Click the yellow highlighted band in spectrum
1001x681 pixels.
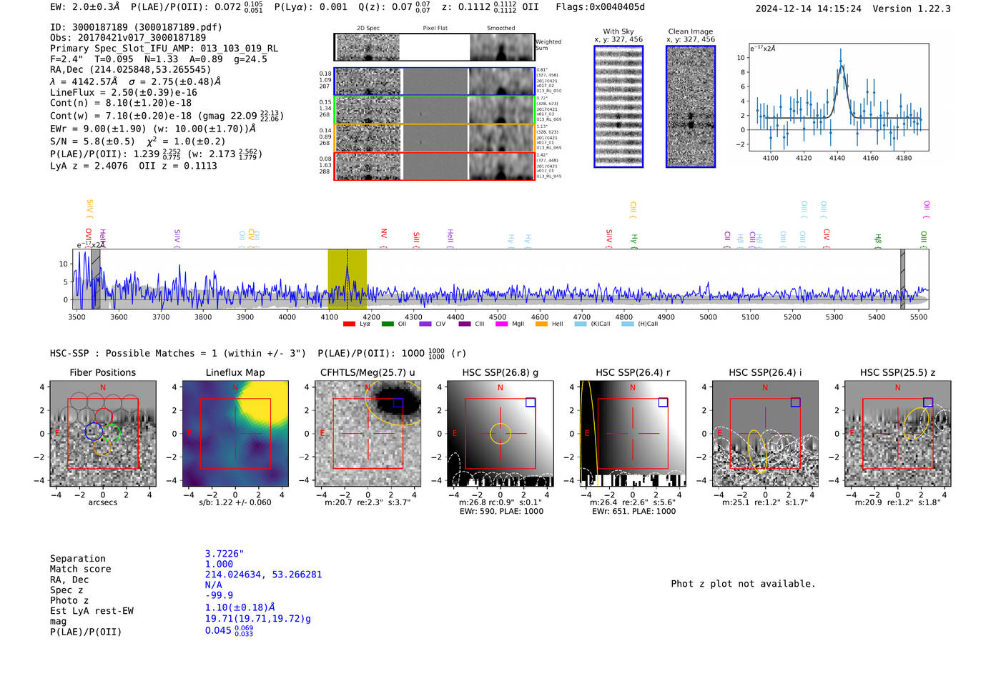pyautogui.click(x=347, y=279)
